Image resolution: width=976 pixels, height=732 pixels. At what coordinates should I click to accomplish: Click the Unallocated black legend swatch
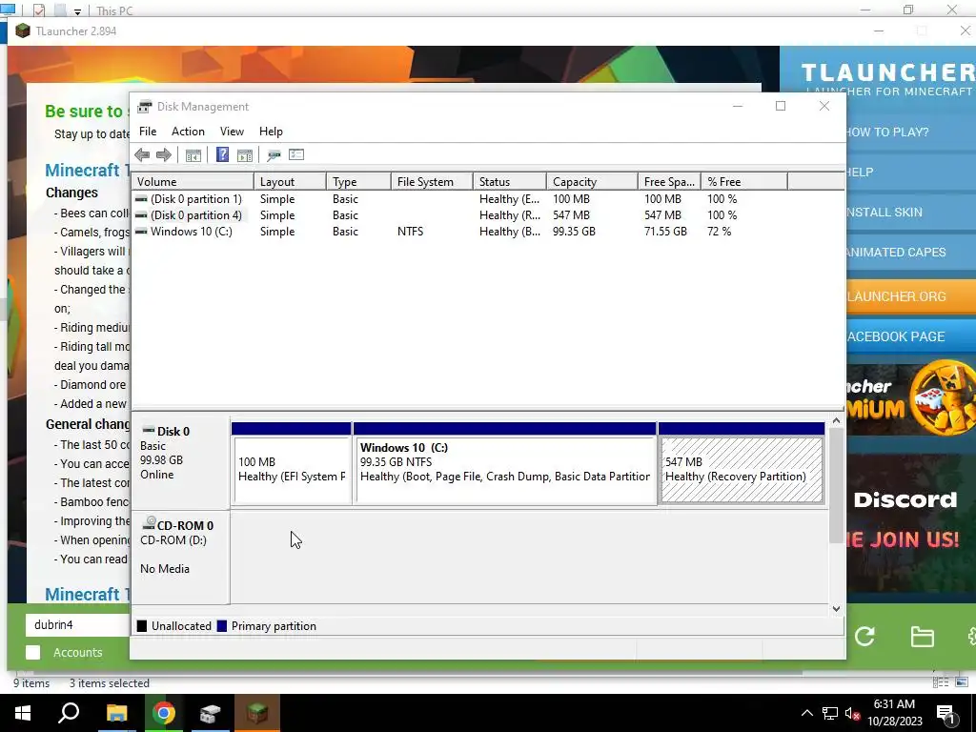[142, 626]
